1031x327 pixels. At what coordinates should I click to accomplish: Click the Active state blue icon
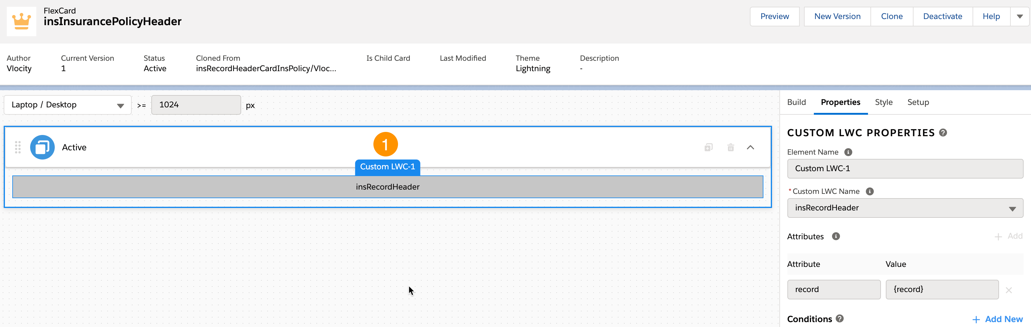pyautogui.click(x=42, y=147)
